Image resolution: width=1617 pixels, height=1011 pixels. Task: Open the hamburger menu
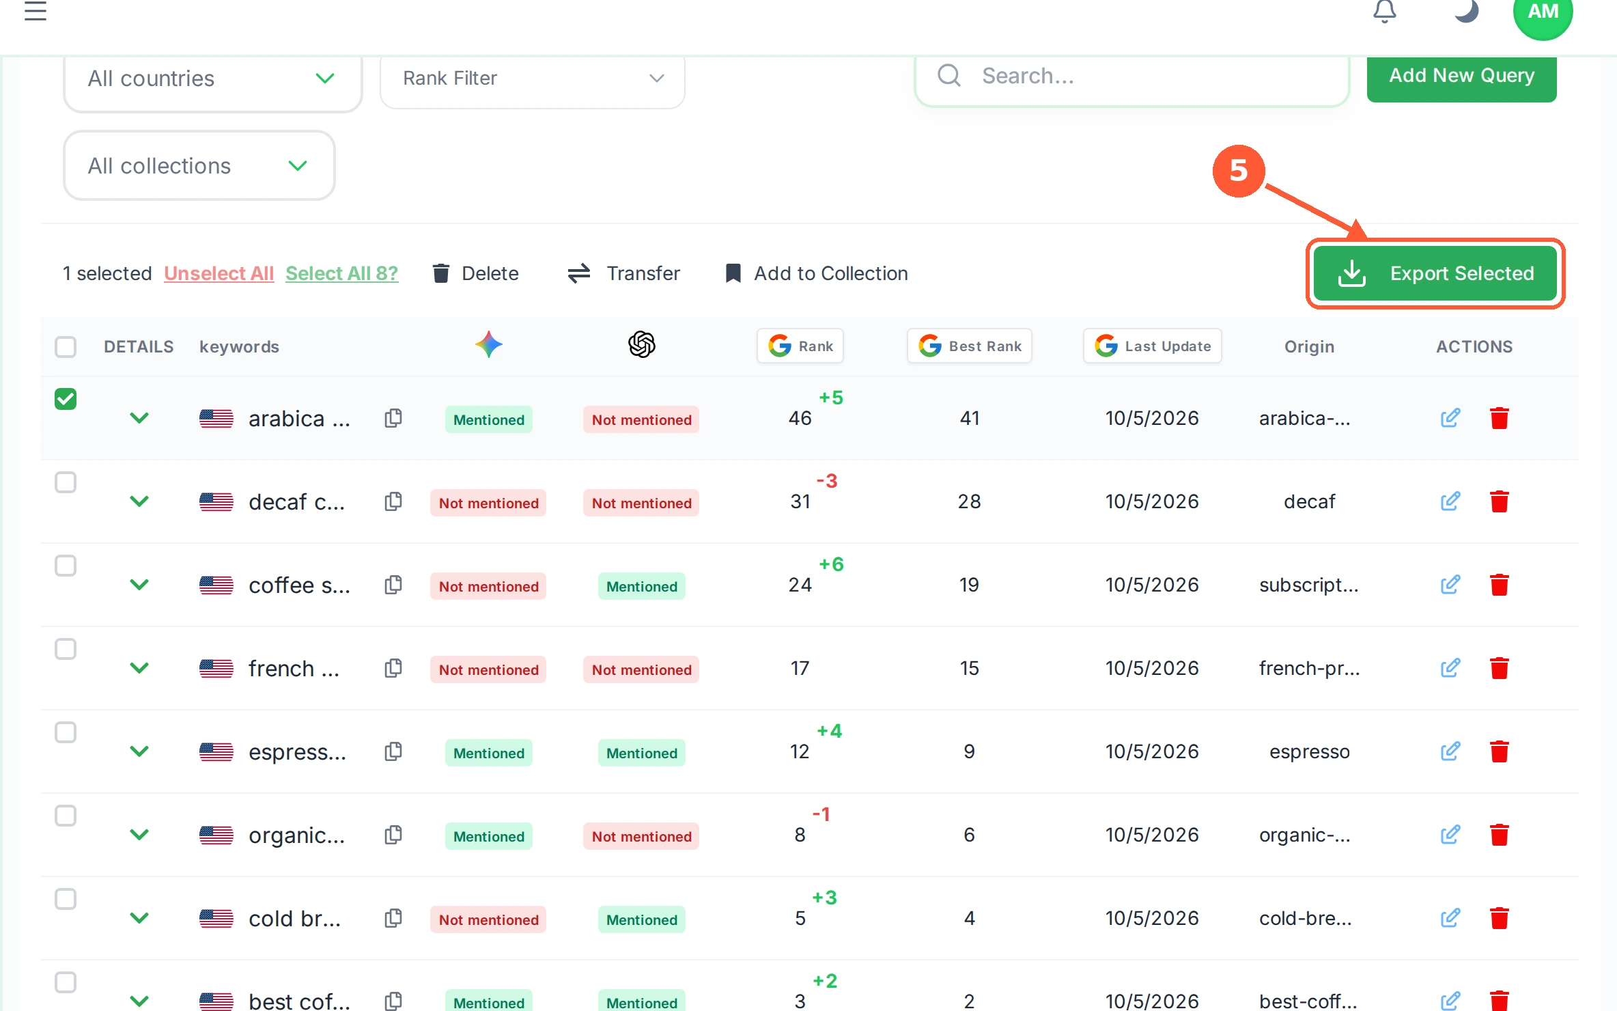(35, 10)
